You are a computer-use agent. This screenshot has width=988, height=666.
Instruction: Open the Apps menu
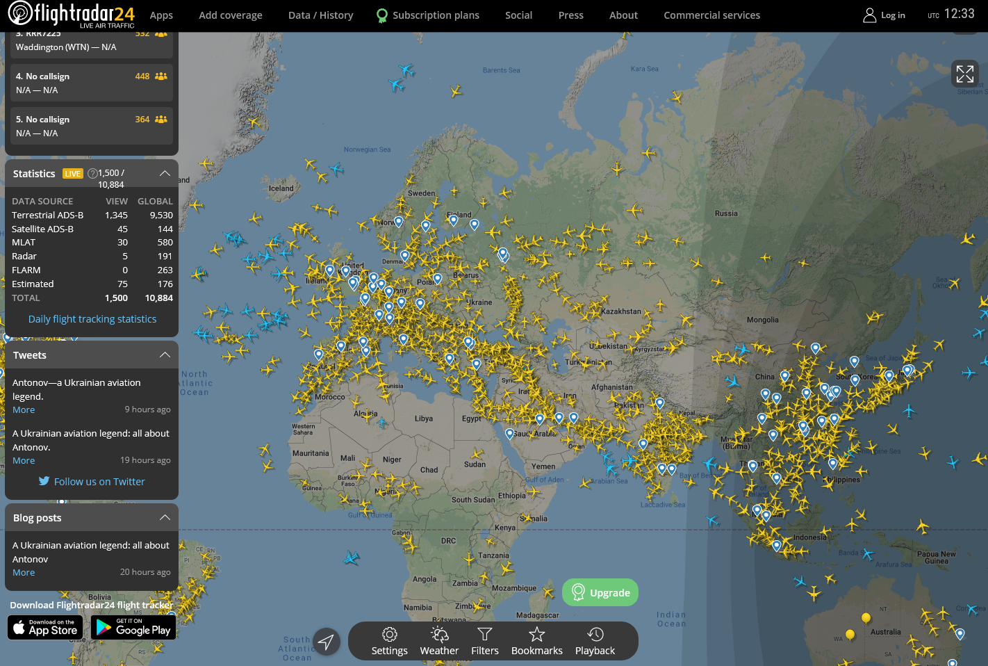click(161, 15)
